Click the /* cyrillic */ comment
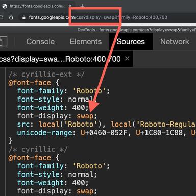 [x=38, y=150]
